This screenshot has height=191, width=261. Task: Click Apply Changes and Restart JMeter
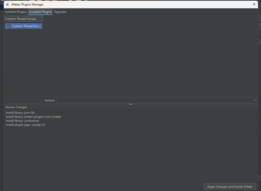(x=230, y=187)
